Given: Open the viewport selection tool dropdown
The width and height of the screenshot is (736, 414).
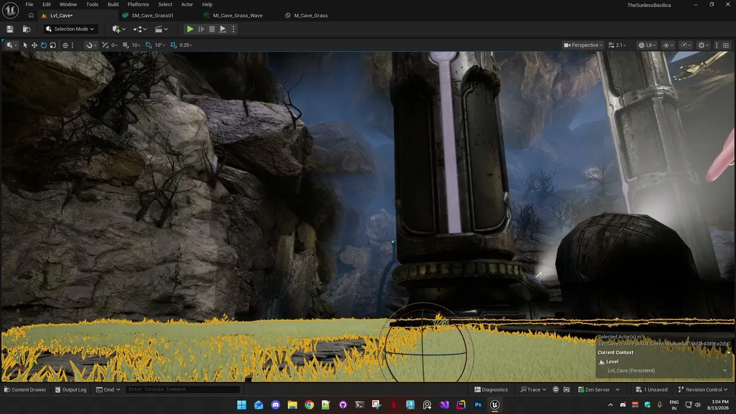Looking at the screenshot, I should [x=11, y=45].
